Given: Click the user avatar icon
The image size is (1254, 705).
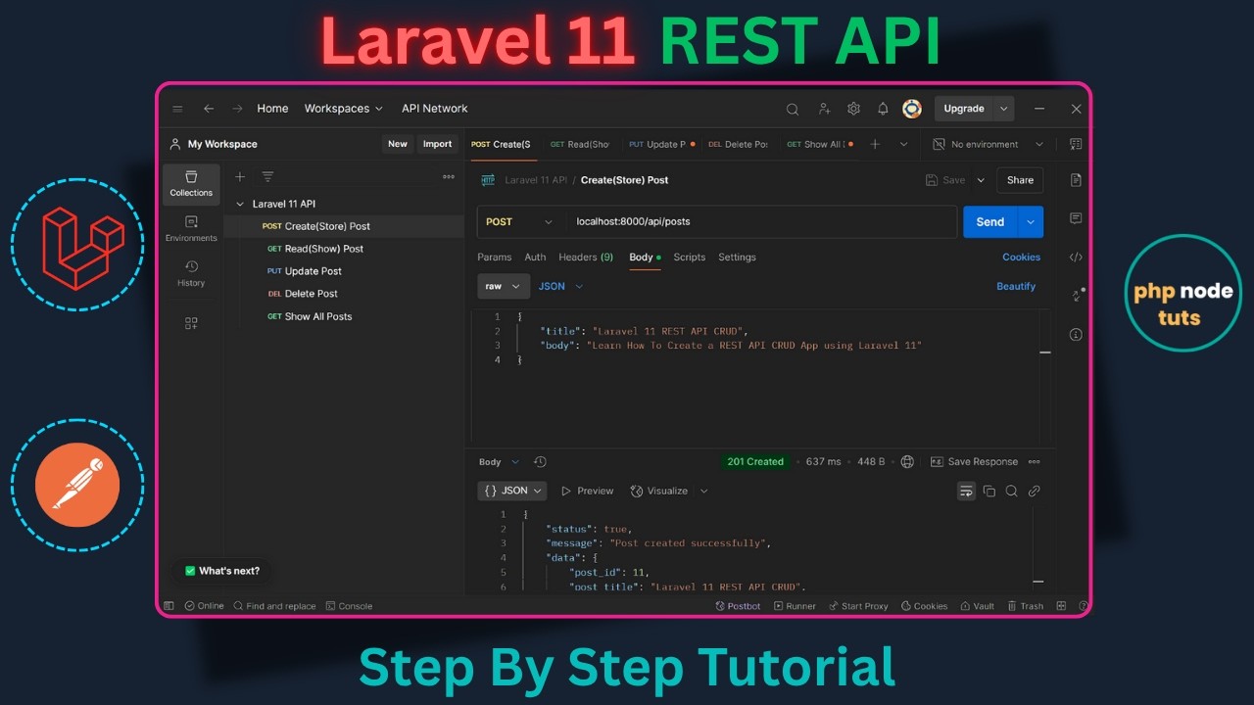Looking at the screenshot, I should (x=912, y=109).
